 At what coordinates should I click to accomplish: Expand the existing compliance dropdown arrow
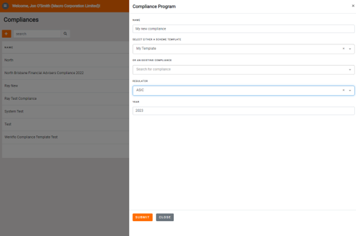pos(350,70)
